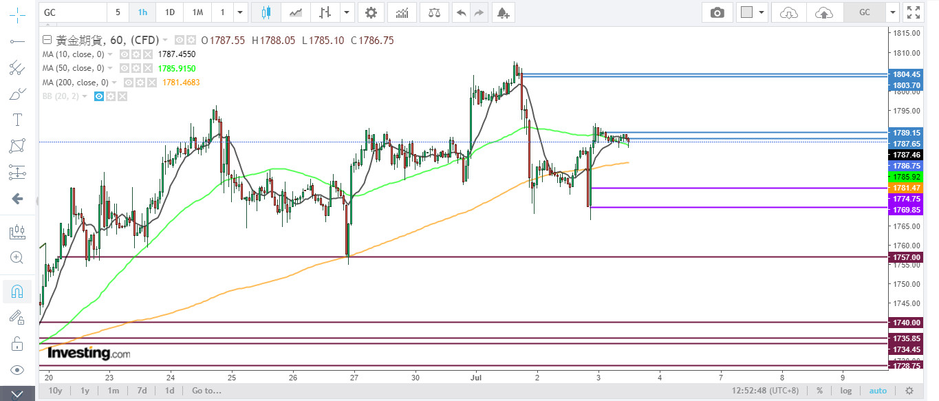
Task: Remove the MA (200) indicator
Action: tap(151, 83)
